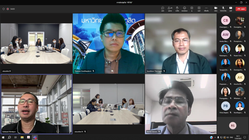Select the Thasanai Gowithayakorn video tile
The height and width of the screenshot is (140, 249).
[x=109, y=44]
